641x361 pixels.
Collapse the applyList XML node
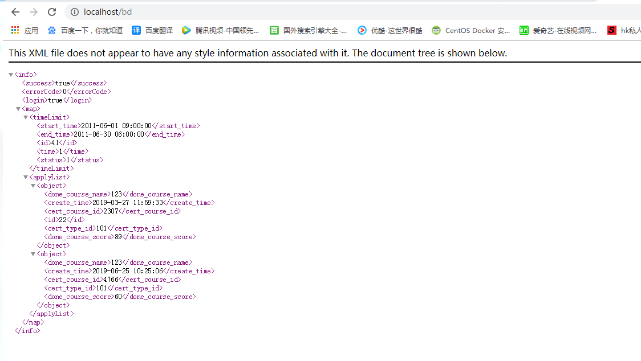tap(25, 177)
